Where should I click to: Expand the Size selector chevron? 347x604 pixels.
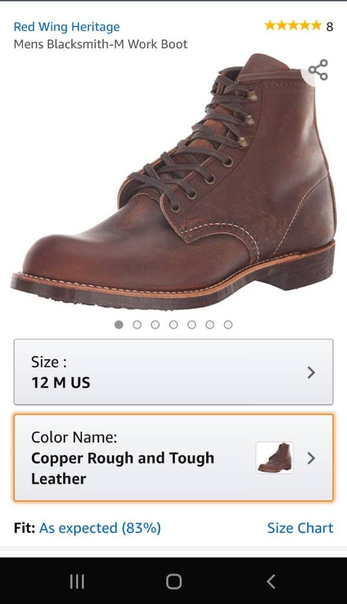[x=311, y=372]
